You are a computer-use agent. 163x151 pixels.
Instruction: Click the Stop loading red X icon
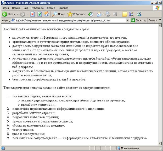(x=32, y=14)
